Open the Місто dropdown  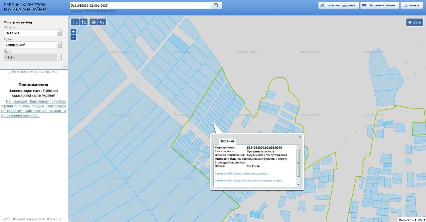[x=59, y=57]
